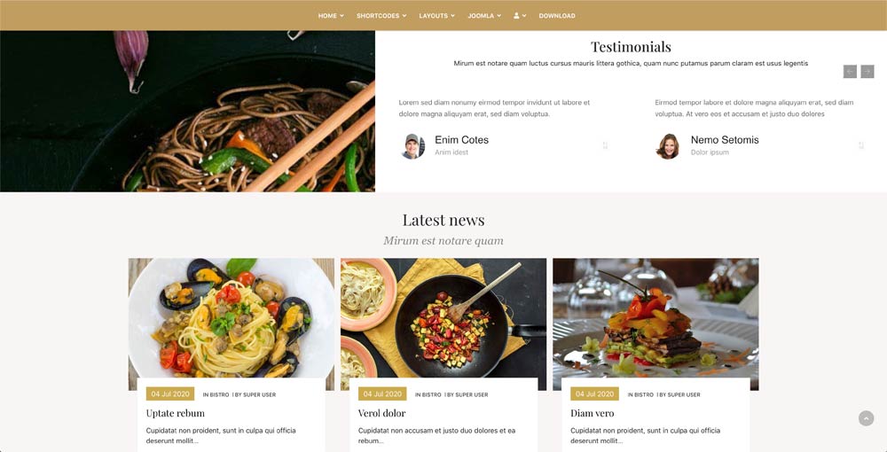This screenshot has width=887, height=452.
Task: Click the 04 Jul 2020 badge on Verol dolor
Action: pos(382,394)
